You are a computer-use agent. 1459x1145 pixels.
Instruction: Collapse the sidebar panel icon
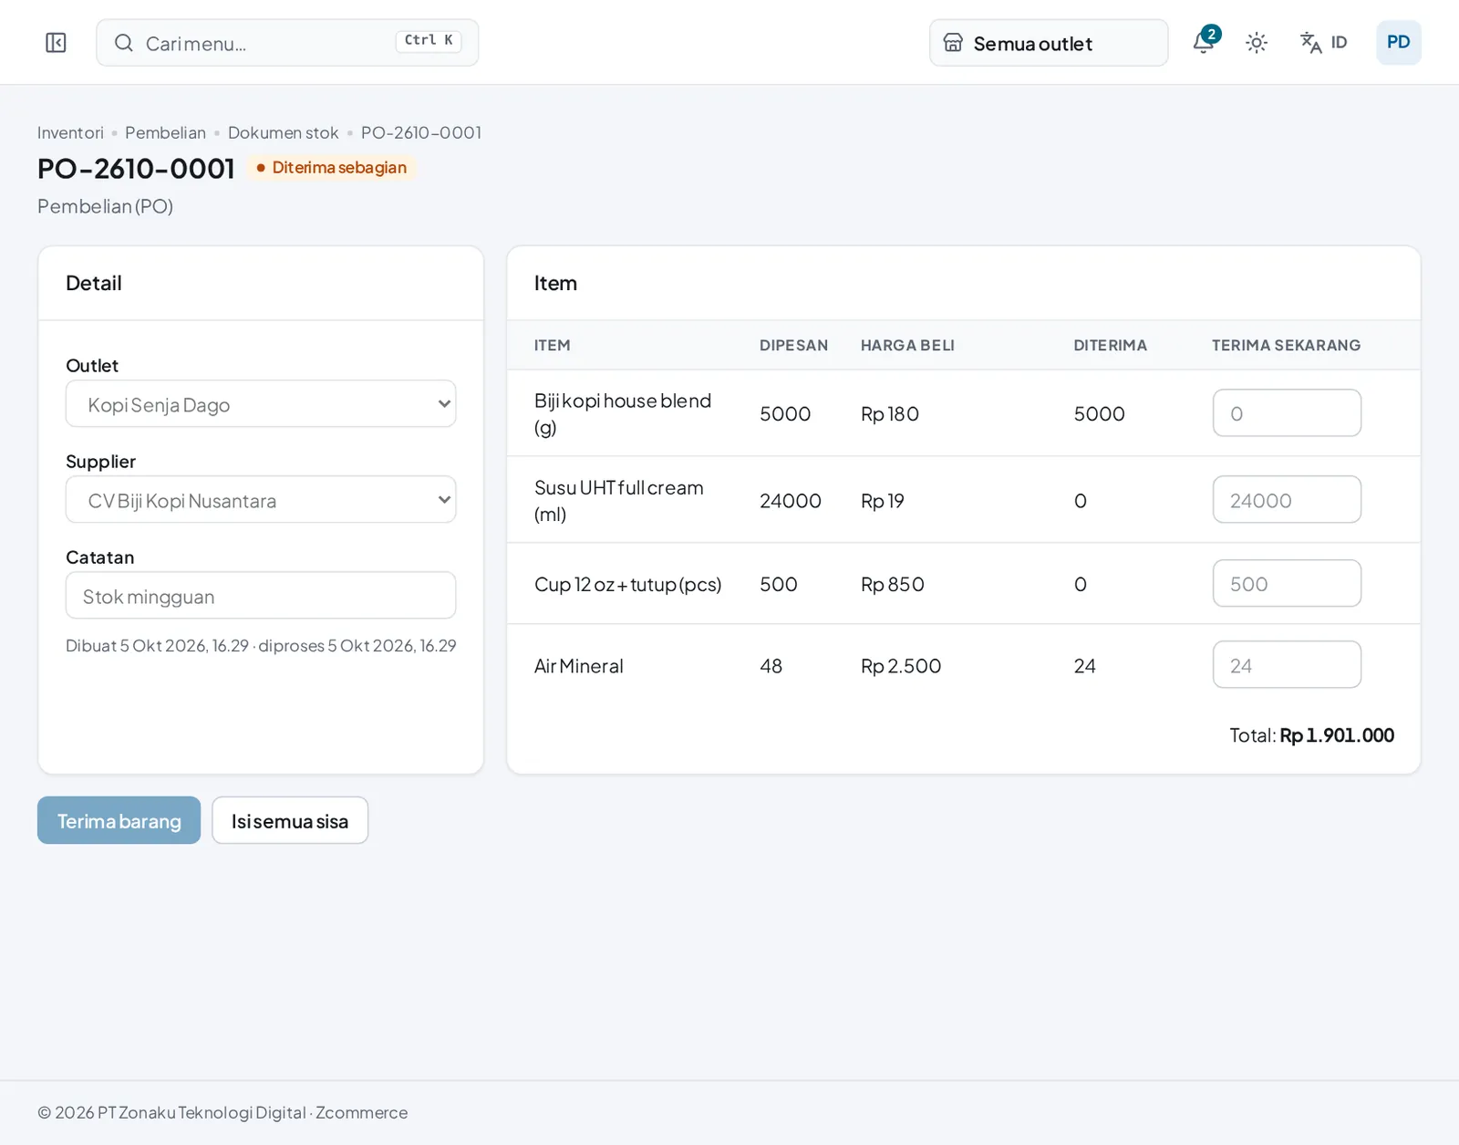click(56, 43)
